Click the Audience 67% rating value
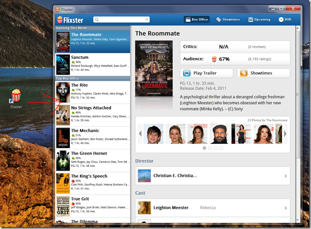This screenshot has width=311, height=229. coord(224,59)
